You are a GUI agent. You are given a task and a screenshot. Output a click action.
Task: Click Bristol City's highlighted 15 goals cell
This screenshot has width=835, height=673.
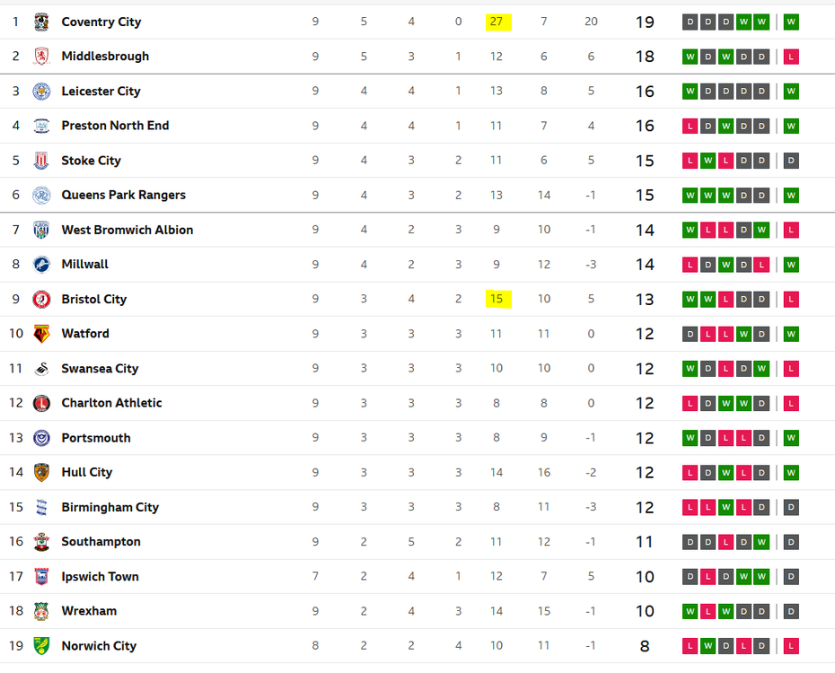[x=498, y=299]
